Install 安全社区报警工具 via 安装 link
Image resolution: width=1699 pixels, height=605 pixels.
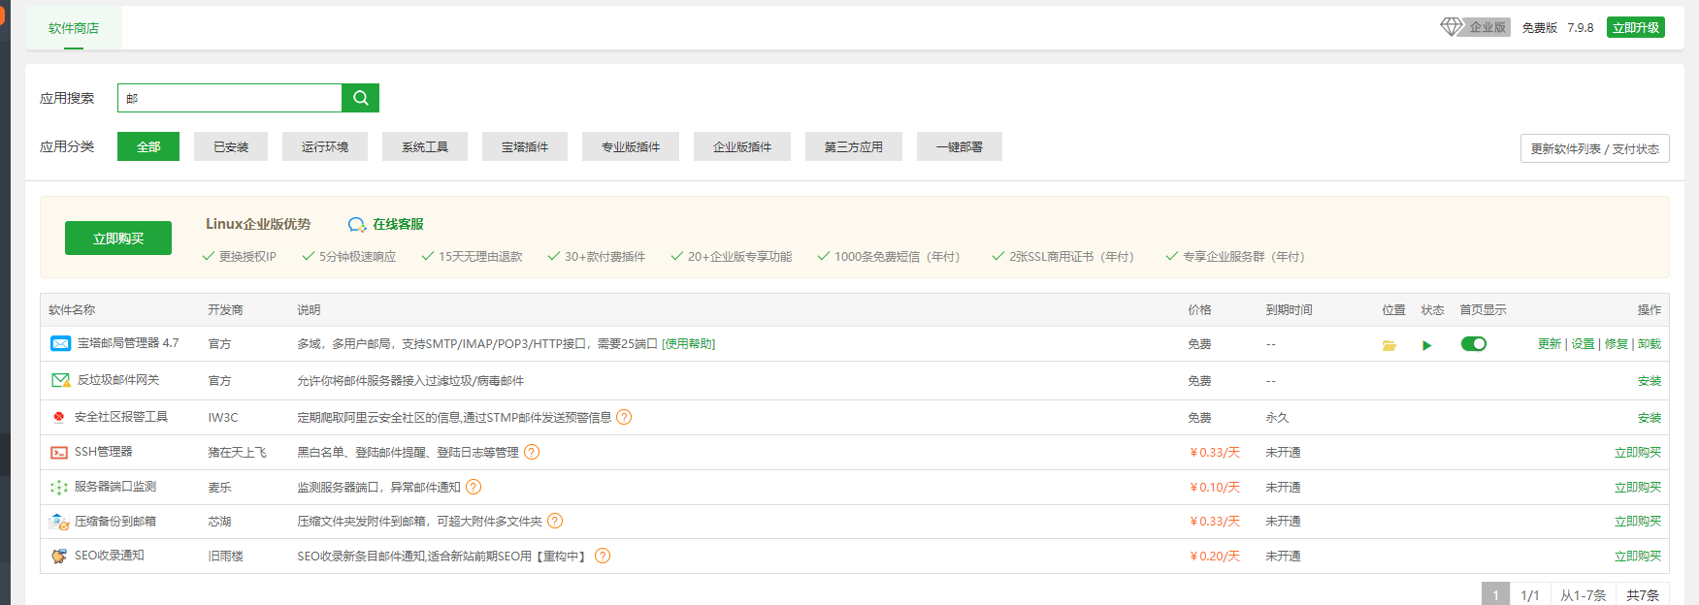point(1650,418)
